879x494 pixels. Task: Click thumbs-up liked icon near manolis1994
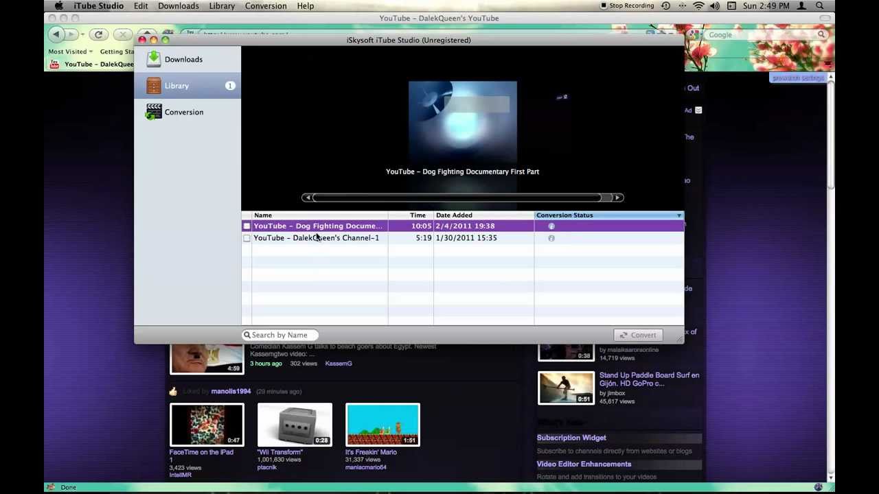tap(173, 391)
